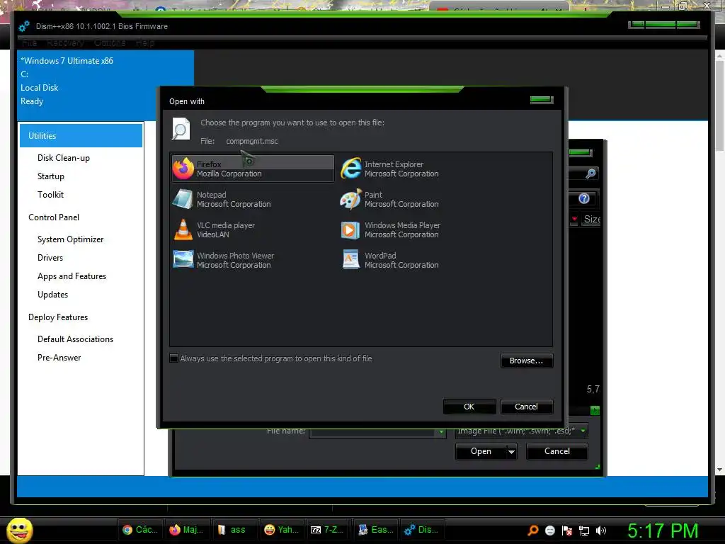Pick the Notepad program icon
The width and height of the screenshot is (725, 544).
pos(183,199)
